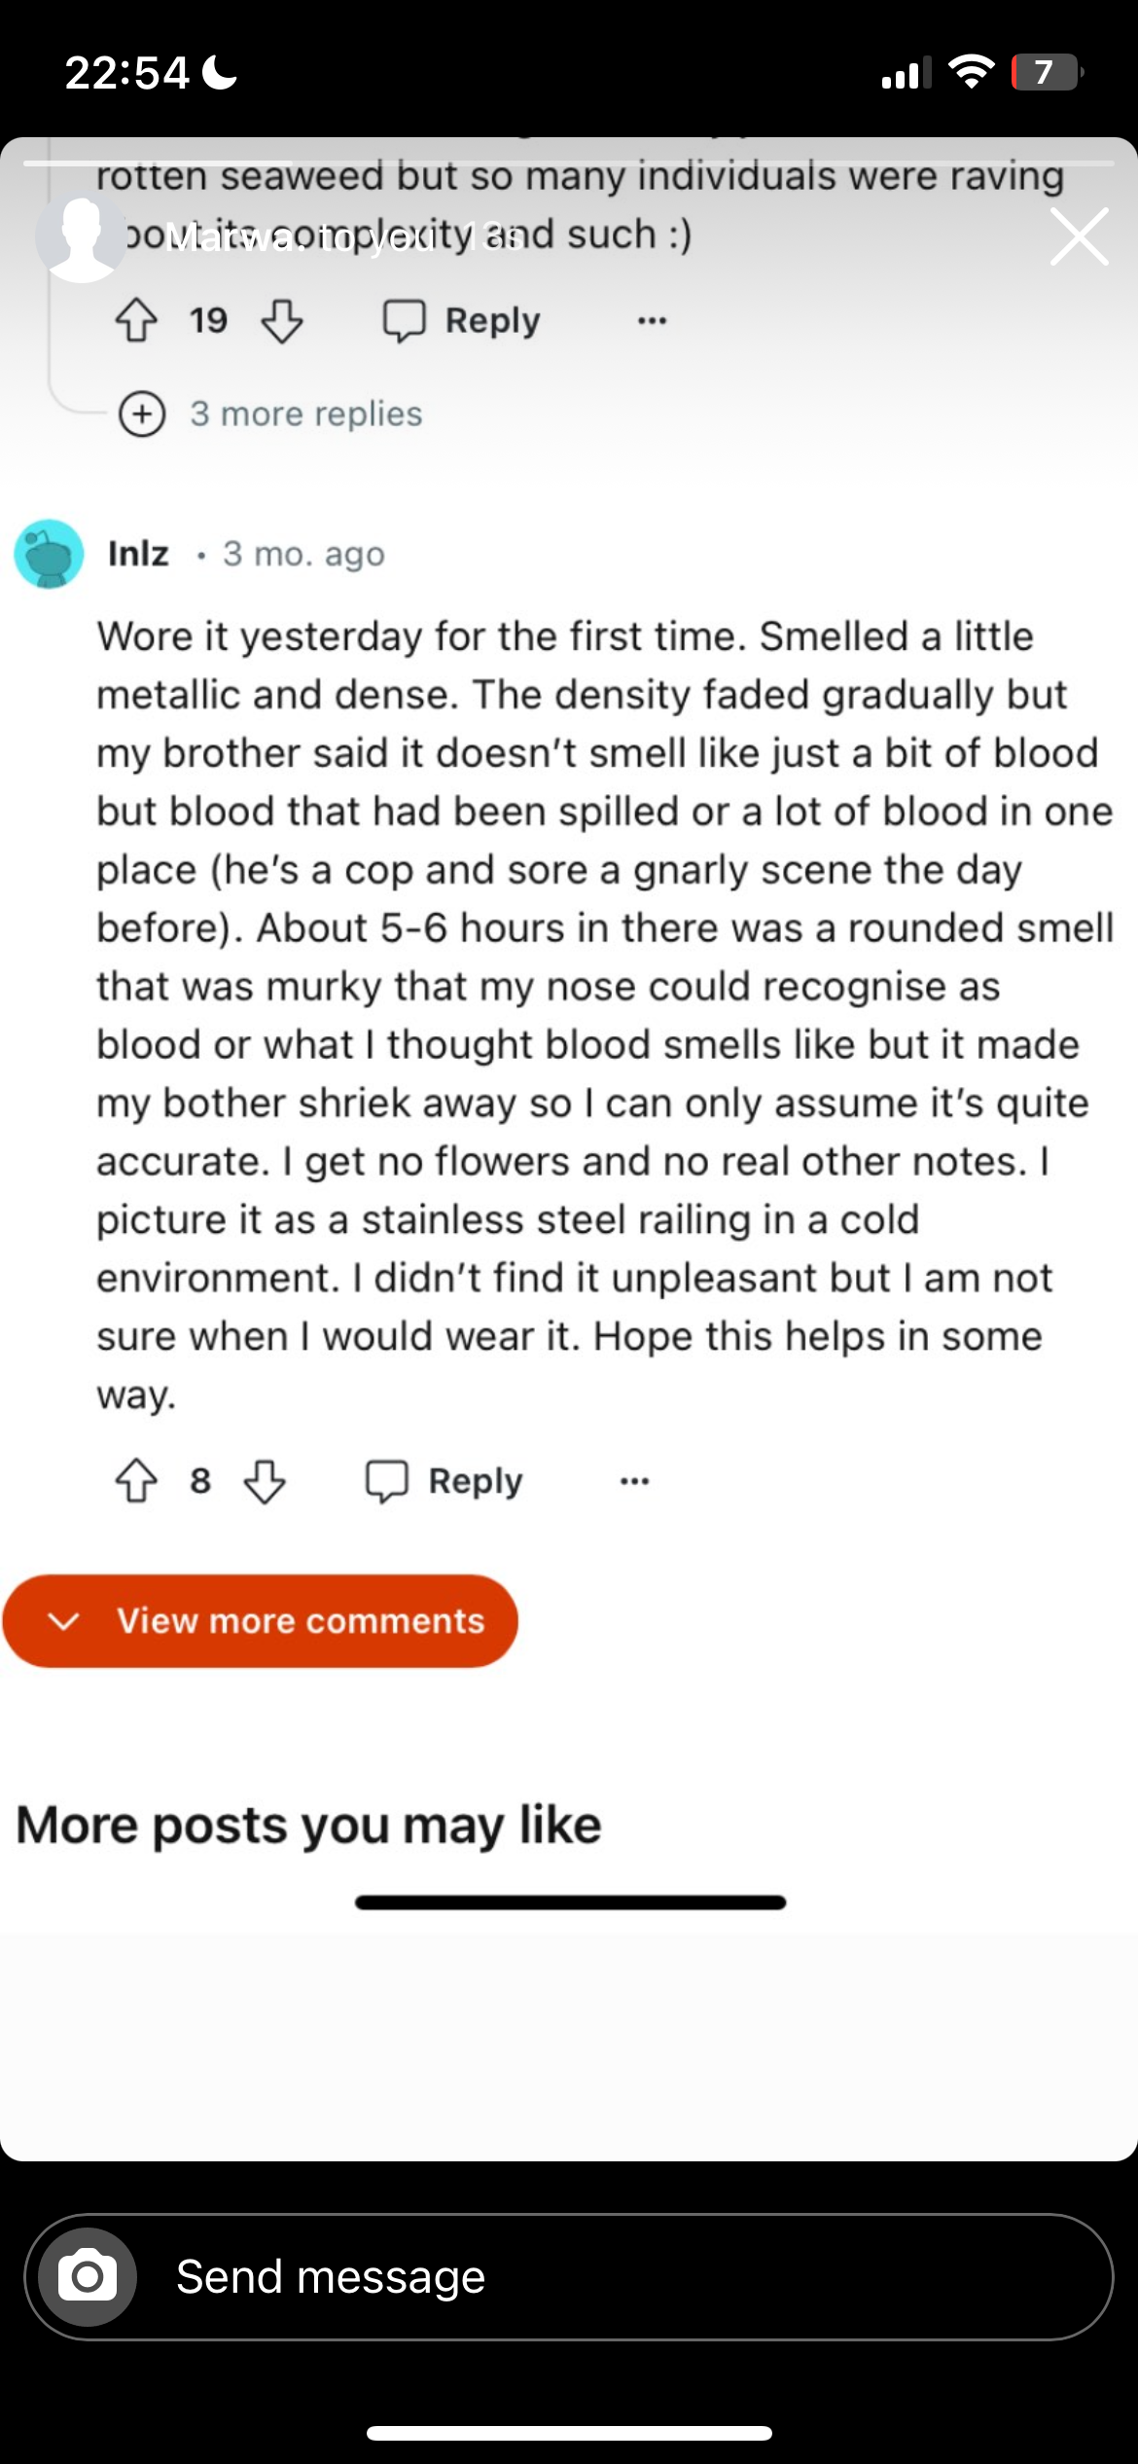Tap the camera icon beside Send message
This screenshot has width=1138, height=2464.
point(88,2277)
